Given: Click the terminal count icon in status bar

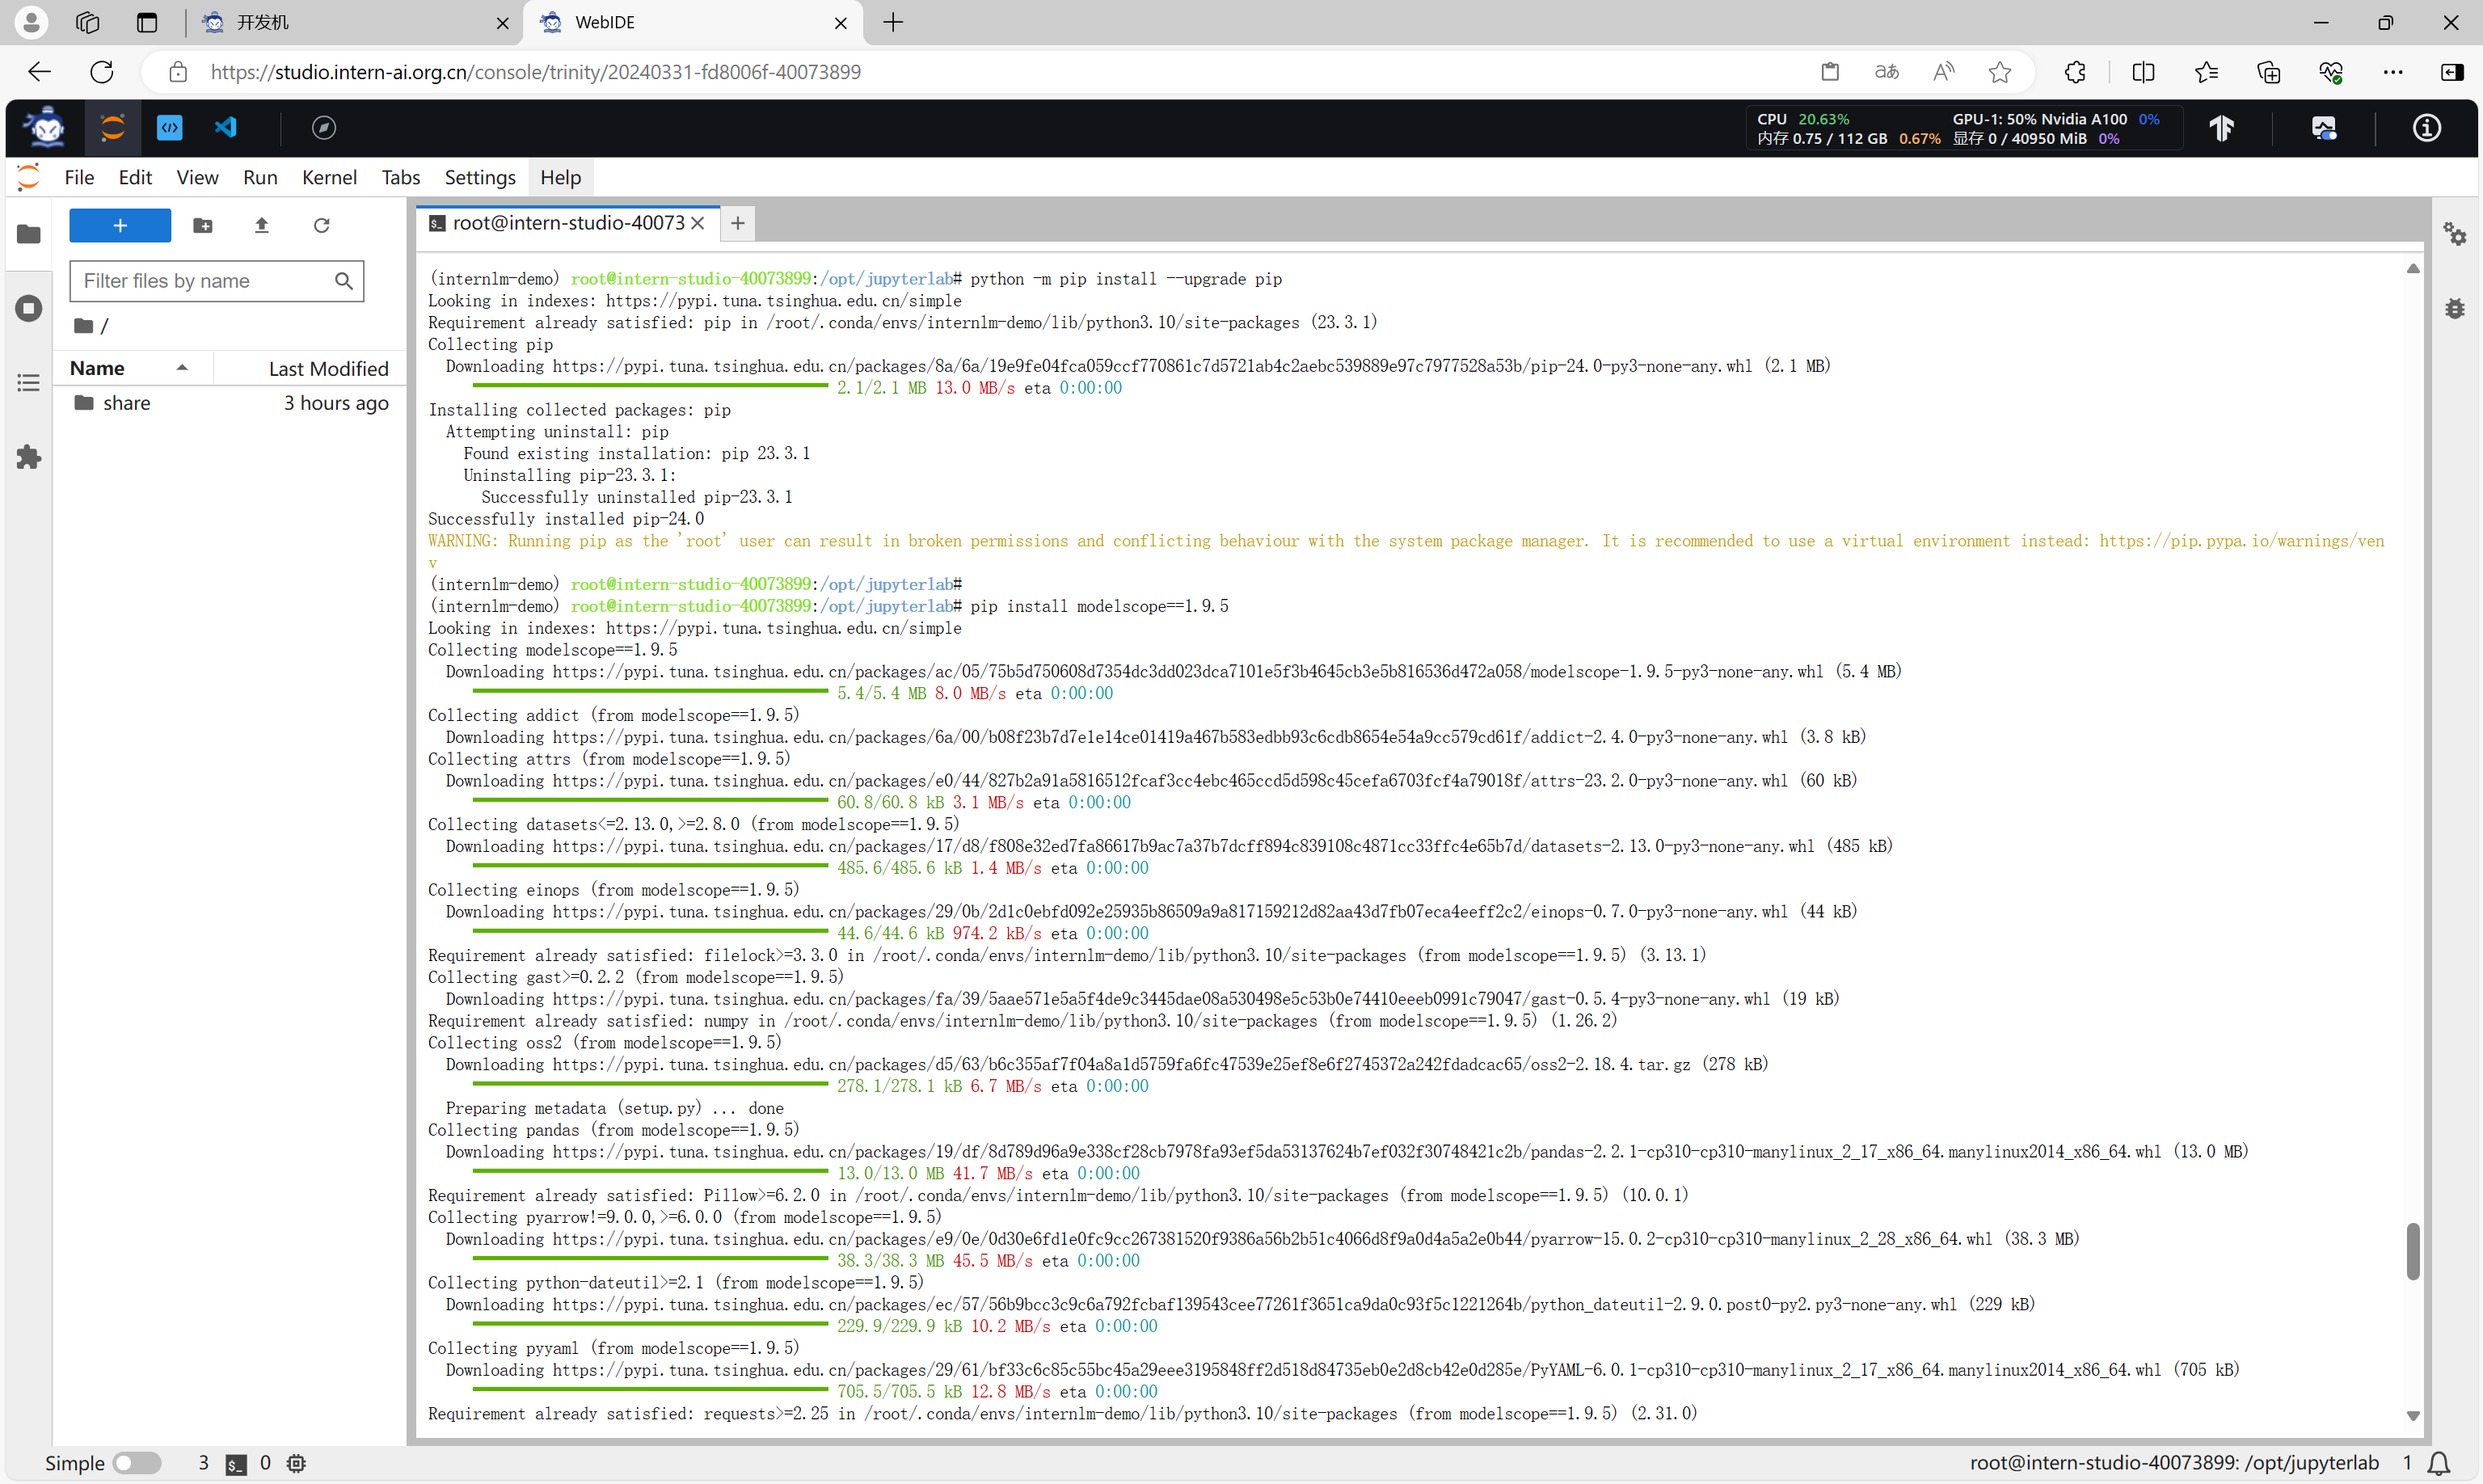Looking at the screenshot, I should pos(236,1464).
